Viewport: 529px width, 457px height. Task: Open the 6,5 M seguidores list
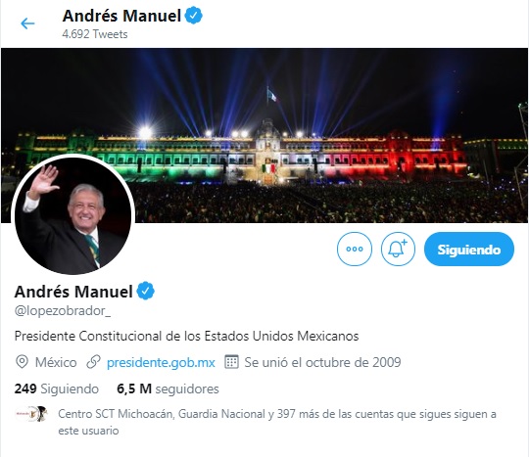point(168,388)
